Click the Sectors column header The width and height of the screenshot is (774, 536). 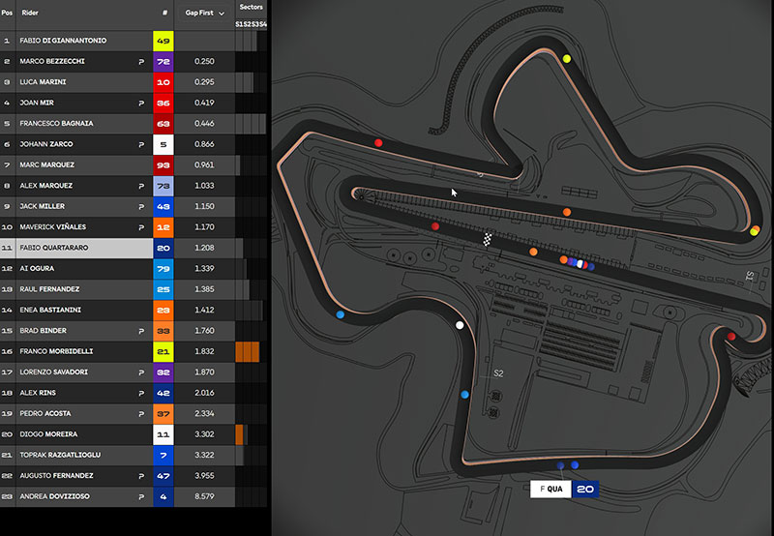tap(251, 8)
